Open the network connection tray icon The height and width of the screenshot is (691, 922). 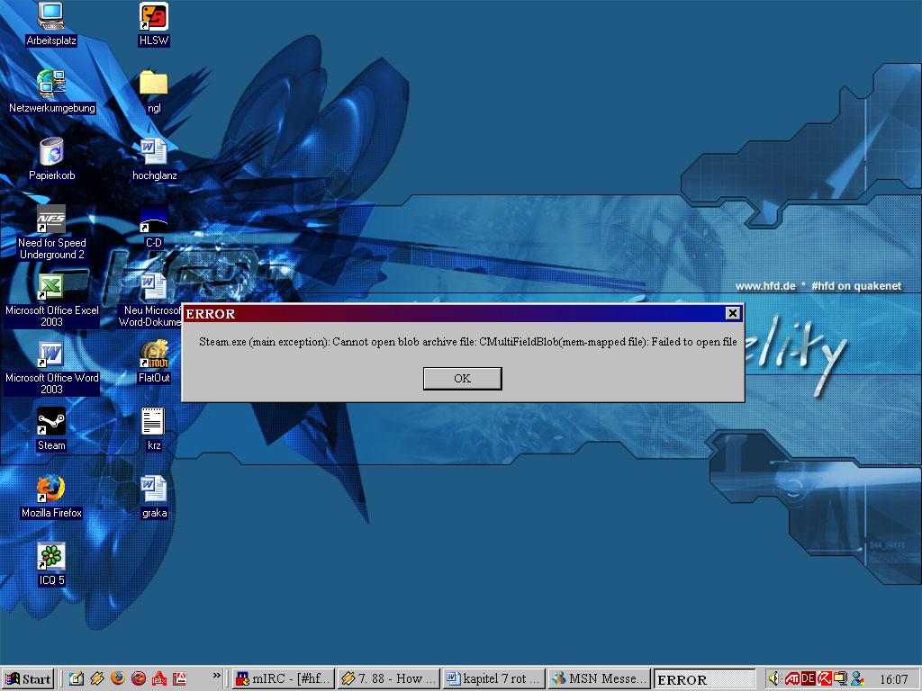point(841,678)
